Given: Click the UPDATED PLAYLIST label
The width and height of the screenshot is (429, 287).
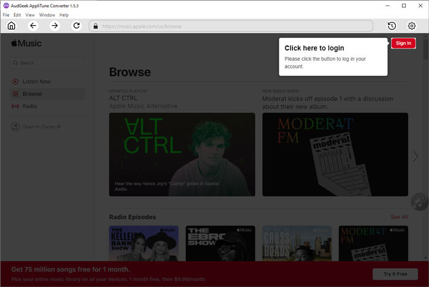Looking at the screenshot, I should (x=128, y=91).
